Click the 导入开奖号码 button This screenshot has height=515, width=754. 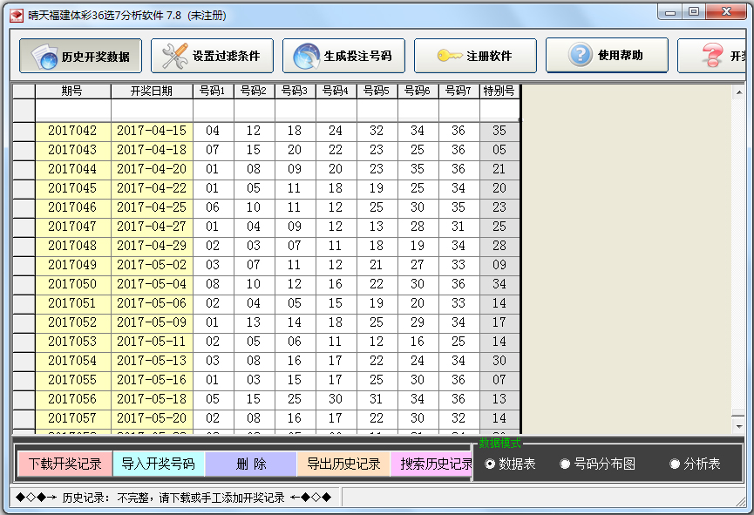click(x=158, y=464)
